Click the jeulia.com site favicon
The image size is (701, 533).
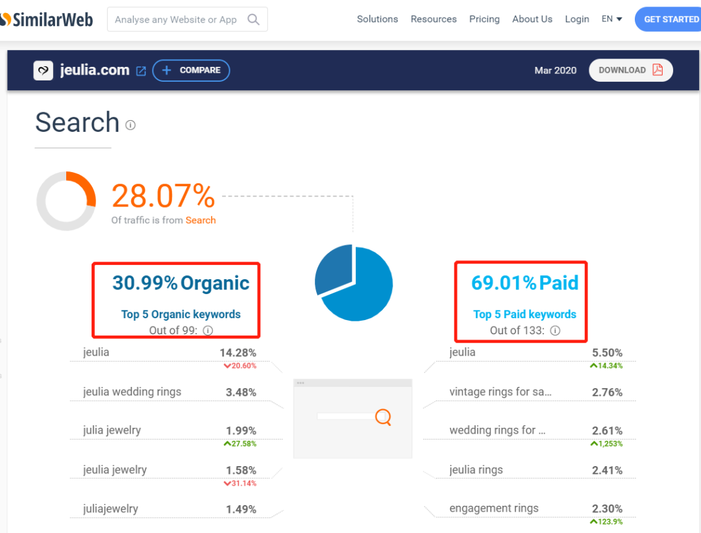(43, 70)
